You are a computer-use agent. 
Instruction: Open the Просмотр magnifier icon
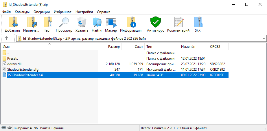pyautogui.click(x=64, y=22)
